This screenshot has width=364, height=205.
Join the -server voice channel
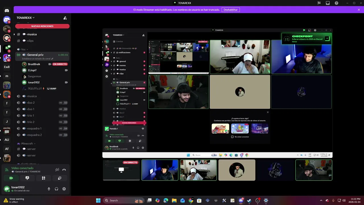pos(42,155)
